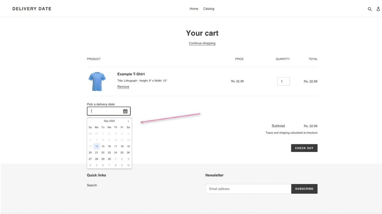The width and height of the screenshot is (382, 214).
Task: Click the search magnifier icon in the header
Action: 370,9
